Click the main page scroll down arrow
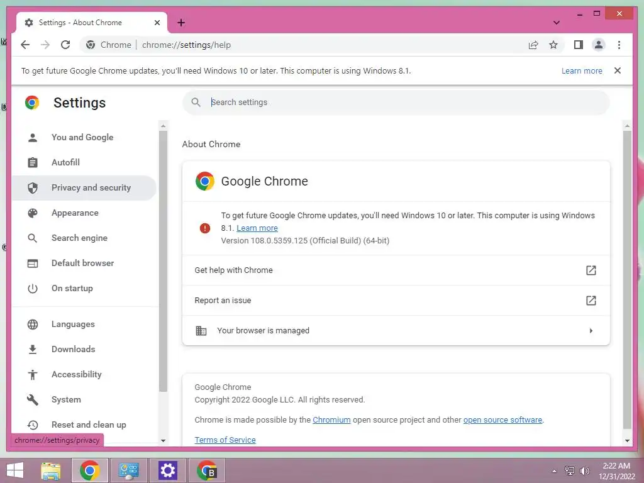Screen dimensions: 644x483 627,441
